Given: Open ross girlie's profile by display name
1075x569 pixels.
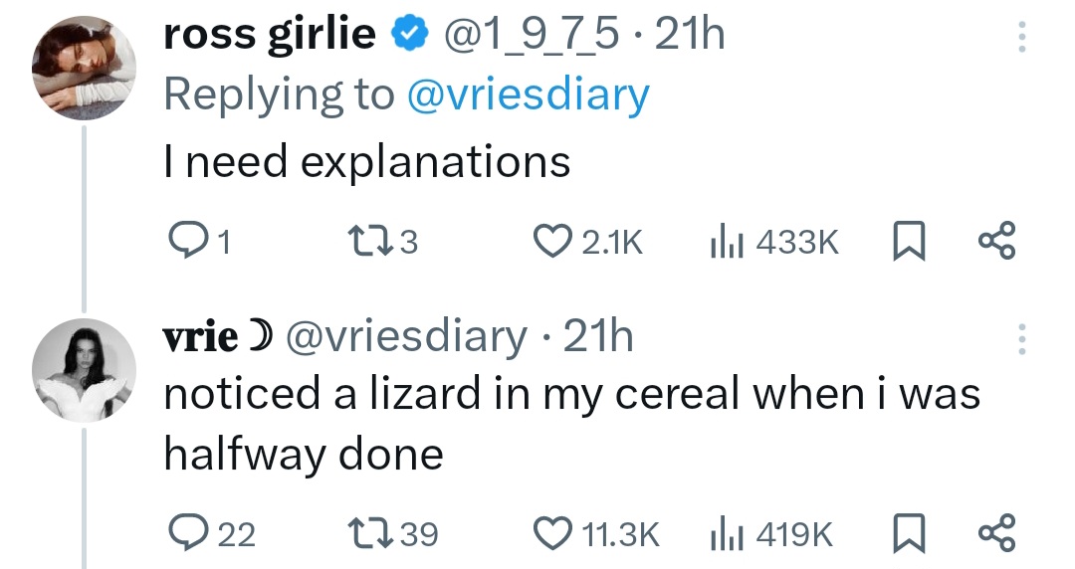Looking at the screenshot, I should point(269,36).
